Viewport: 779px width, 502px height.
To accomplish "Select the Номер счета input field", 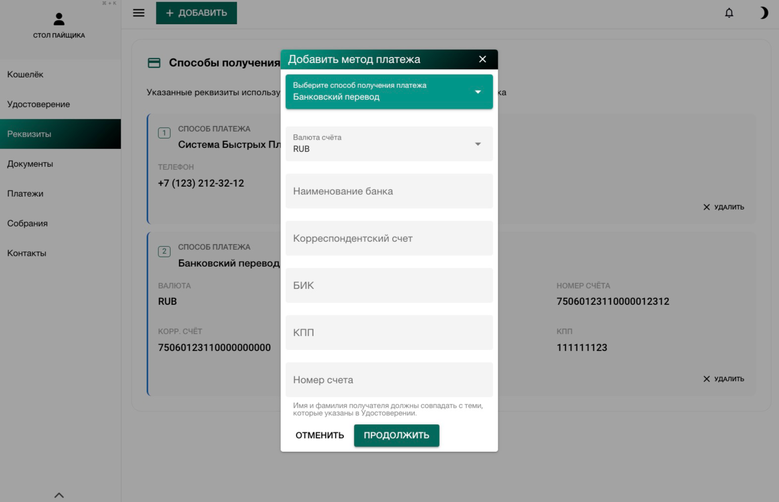I will pyautogui.click(x=389, y=380).
